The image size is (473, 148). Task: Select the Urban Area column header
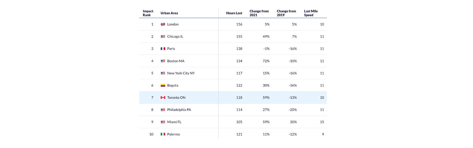[169, 13]
